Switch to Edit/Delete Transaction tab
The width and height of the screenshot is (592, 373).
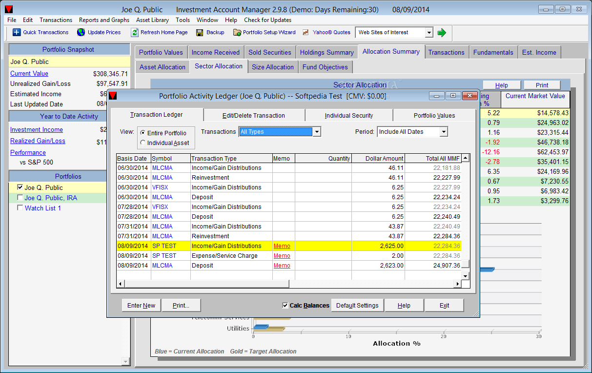pyautogui.click(x=254, y=115)
